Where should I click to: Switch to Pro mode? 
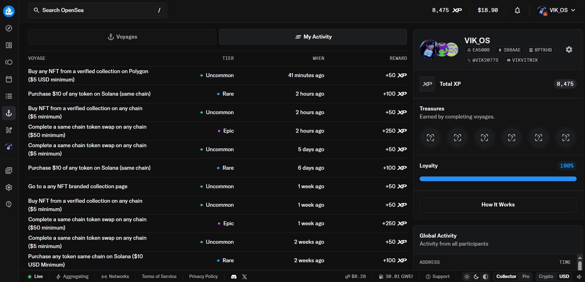point(526,276)
